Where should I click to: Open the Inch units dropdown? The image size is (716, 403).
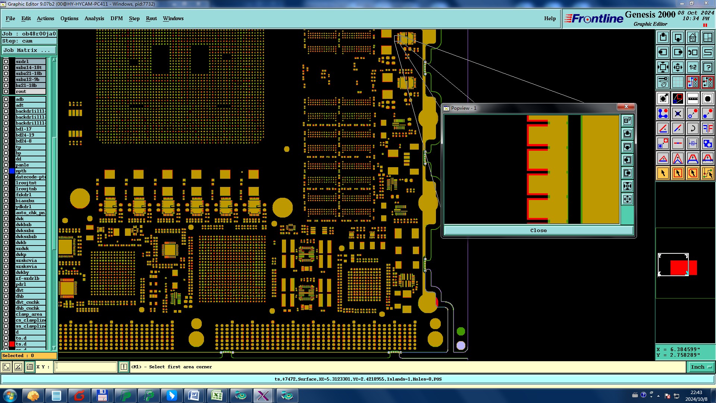click(701, 367)
